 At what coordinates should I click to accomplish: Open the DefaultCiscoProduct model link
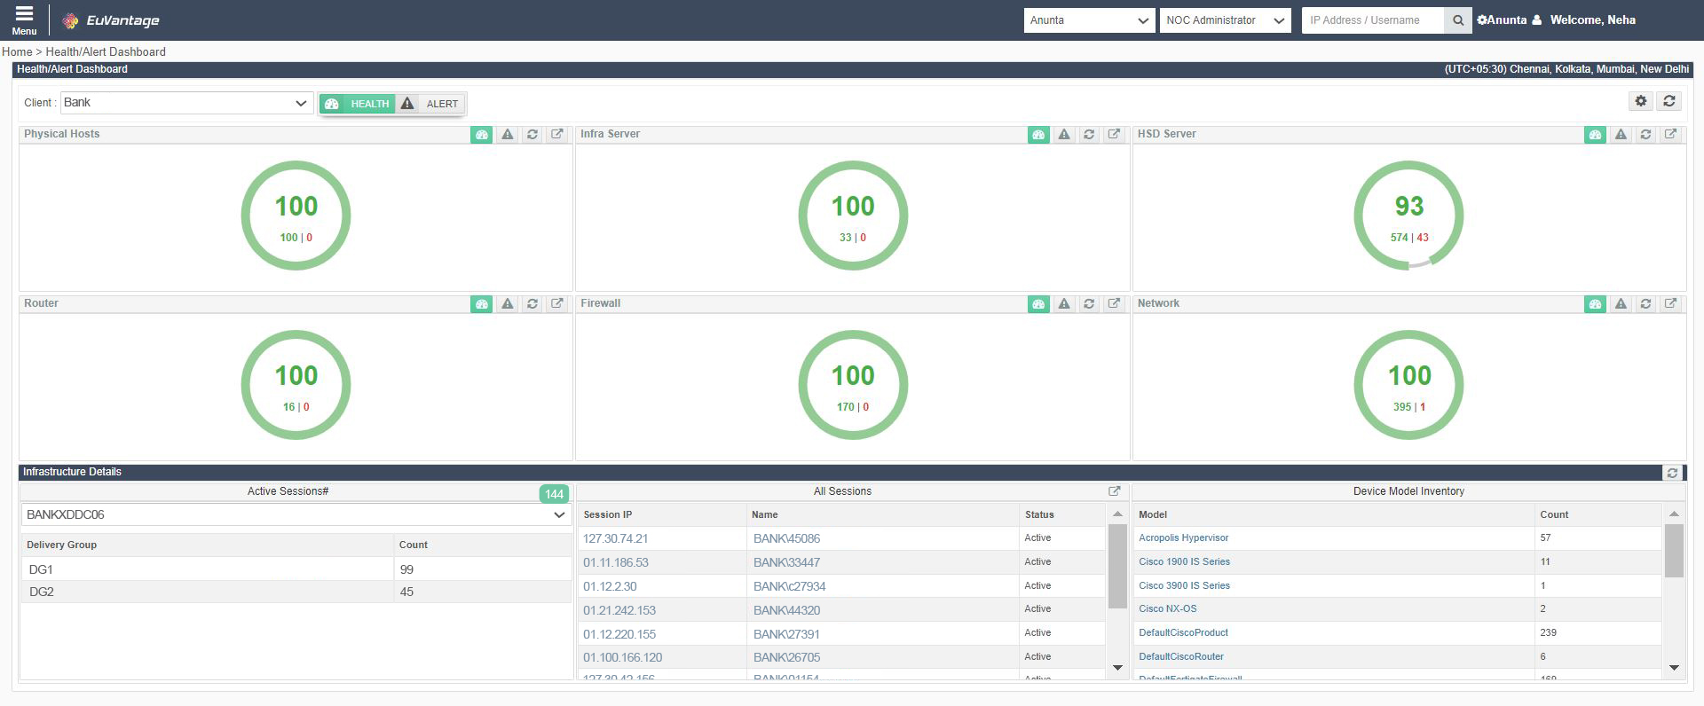[x=1183, y=633]
